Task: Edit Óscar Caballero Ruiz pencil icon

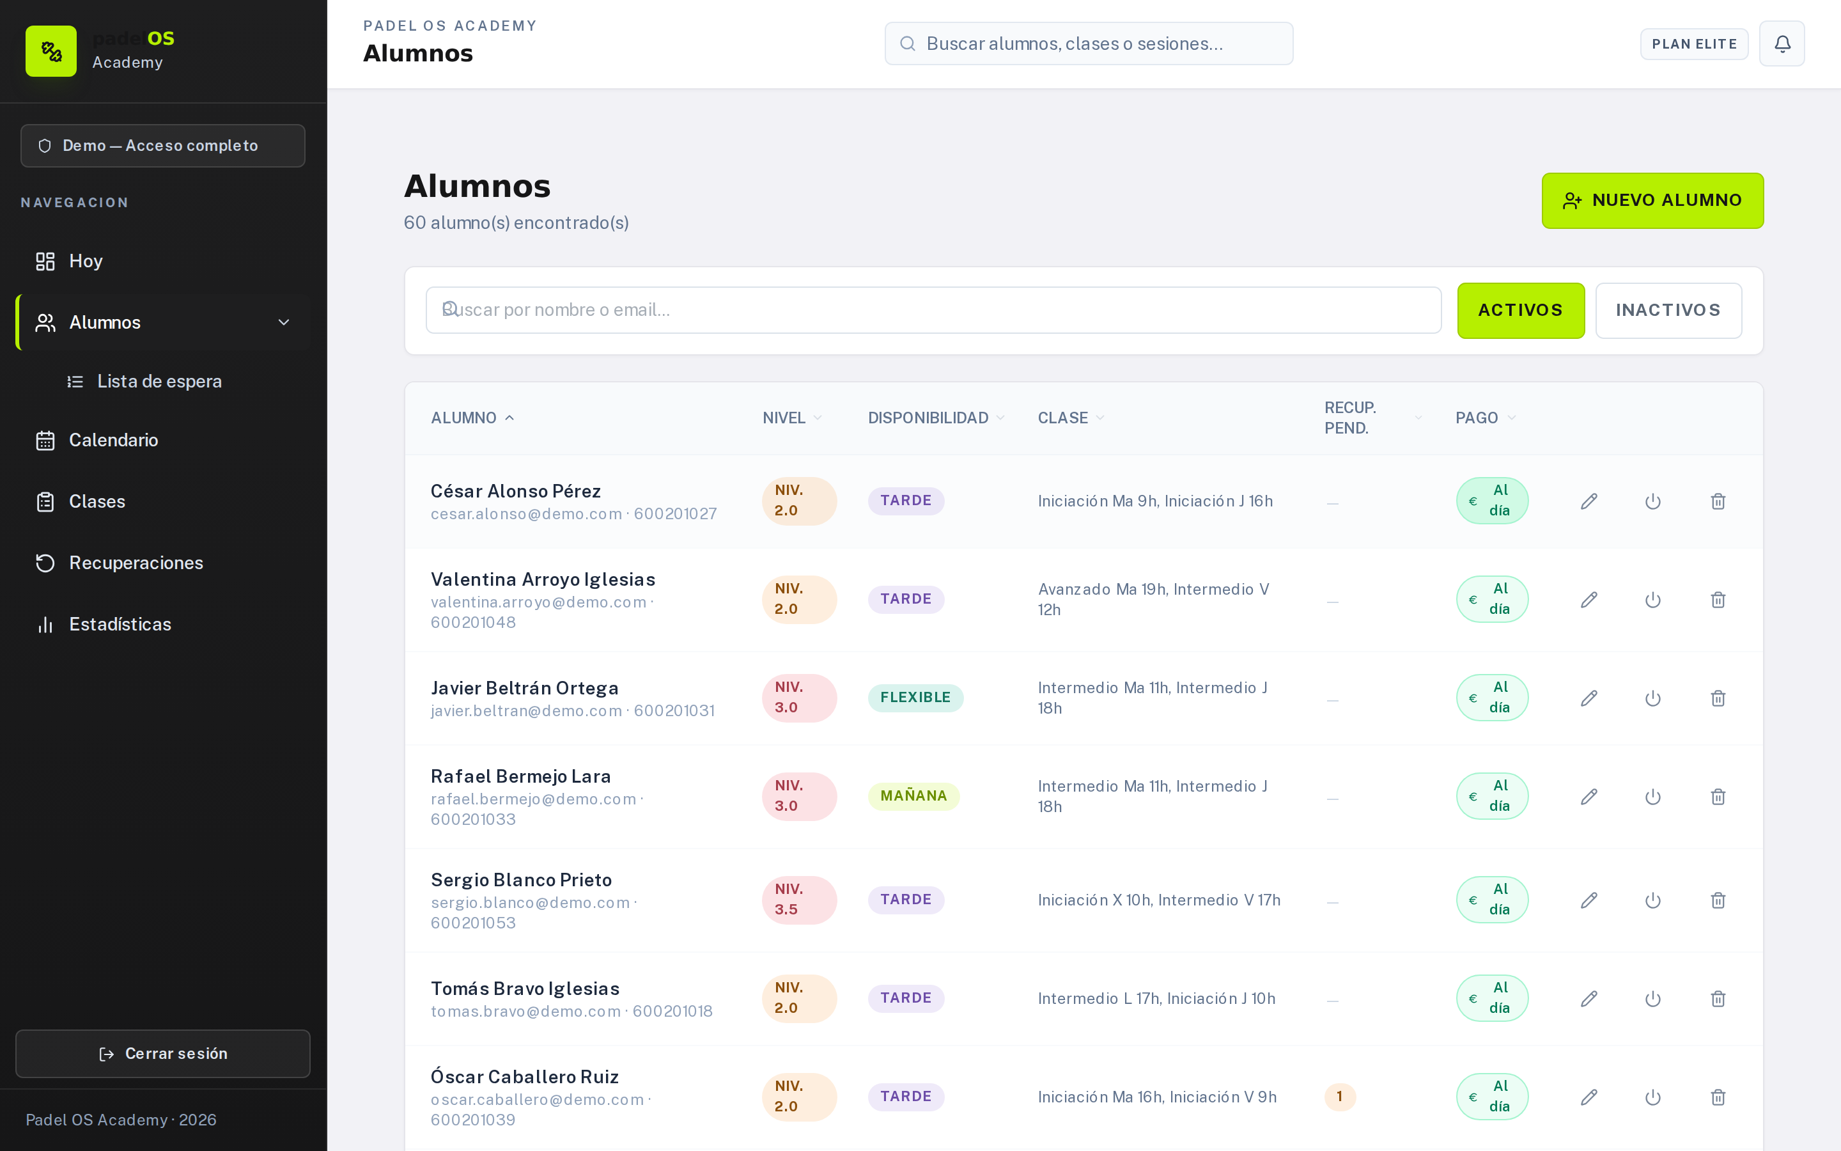Action: [1589, 1097]
